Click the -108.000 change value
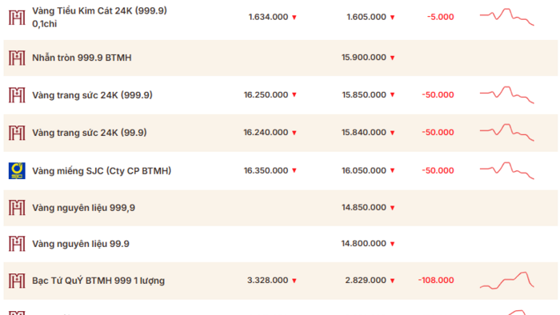 (x=436, y=281)
